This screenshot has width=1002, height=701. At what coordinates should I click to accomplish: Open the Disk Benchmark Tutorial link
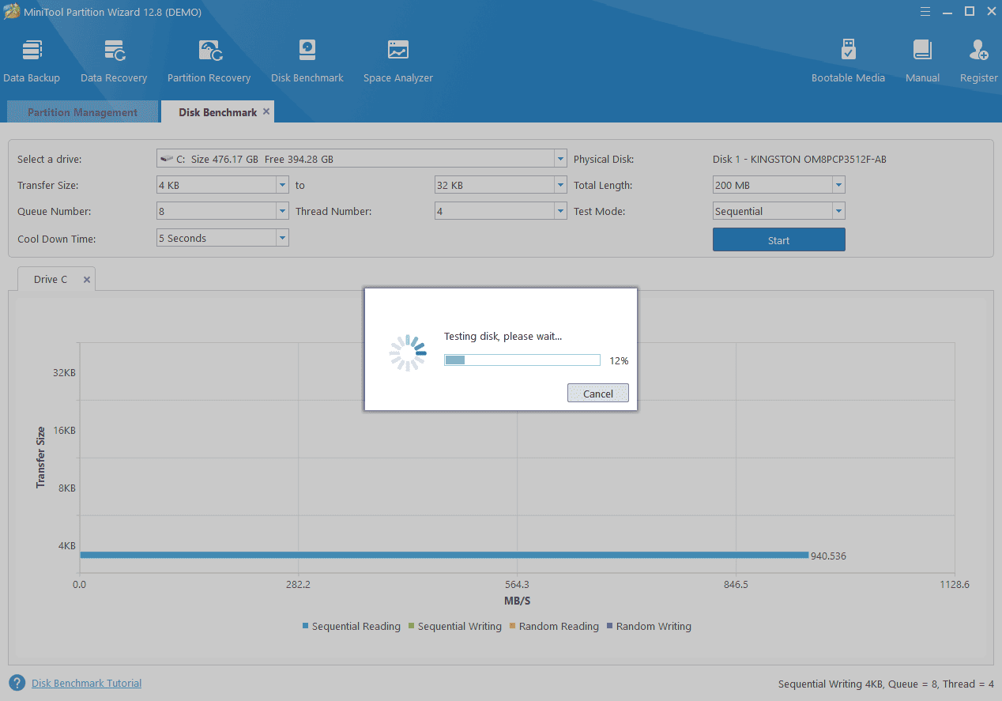(86, 683)
